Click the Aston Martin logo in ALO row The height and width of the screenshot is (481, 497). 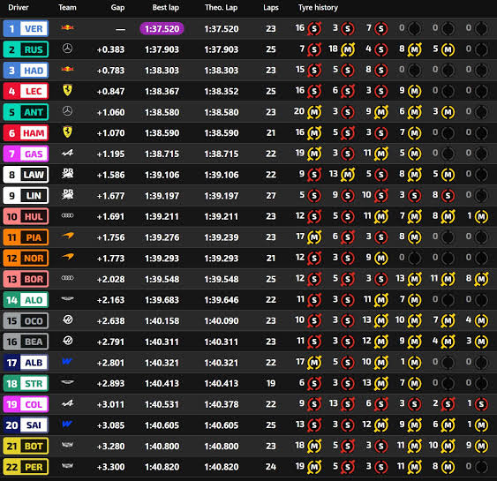click(x=67, y=299)
